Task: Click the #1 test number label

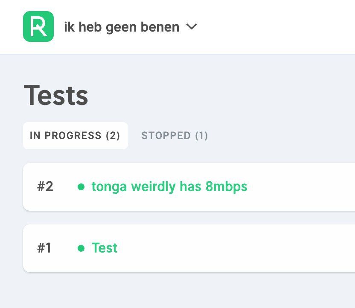Action: coord(44,248)
